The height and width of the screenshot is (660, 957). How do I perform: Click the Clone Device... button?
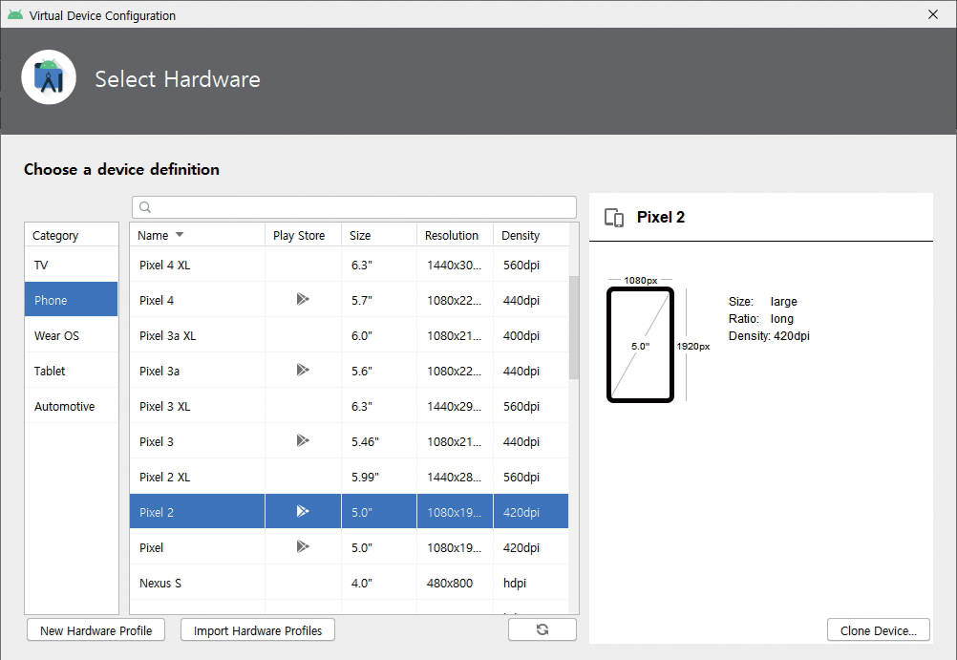[879, 630]
